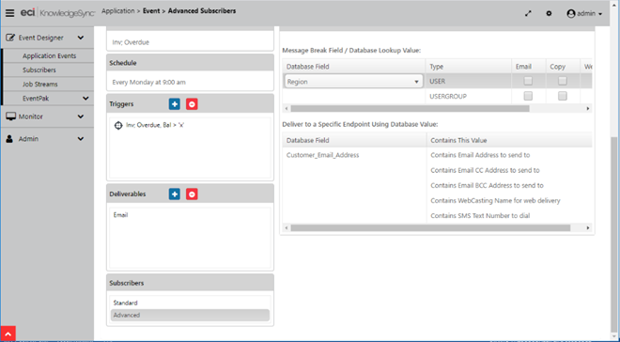Open Job Streams in sidebar

pyautogui.click(x=40, y=85)
